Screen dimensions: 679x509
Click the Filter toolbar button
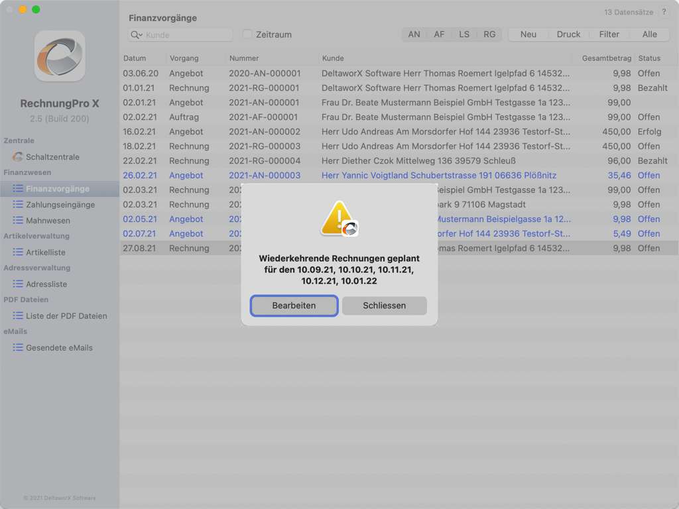point(609,34)
